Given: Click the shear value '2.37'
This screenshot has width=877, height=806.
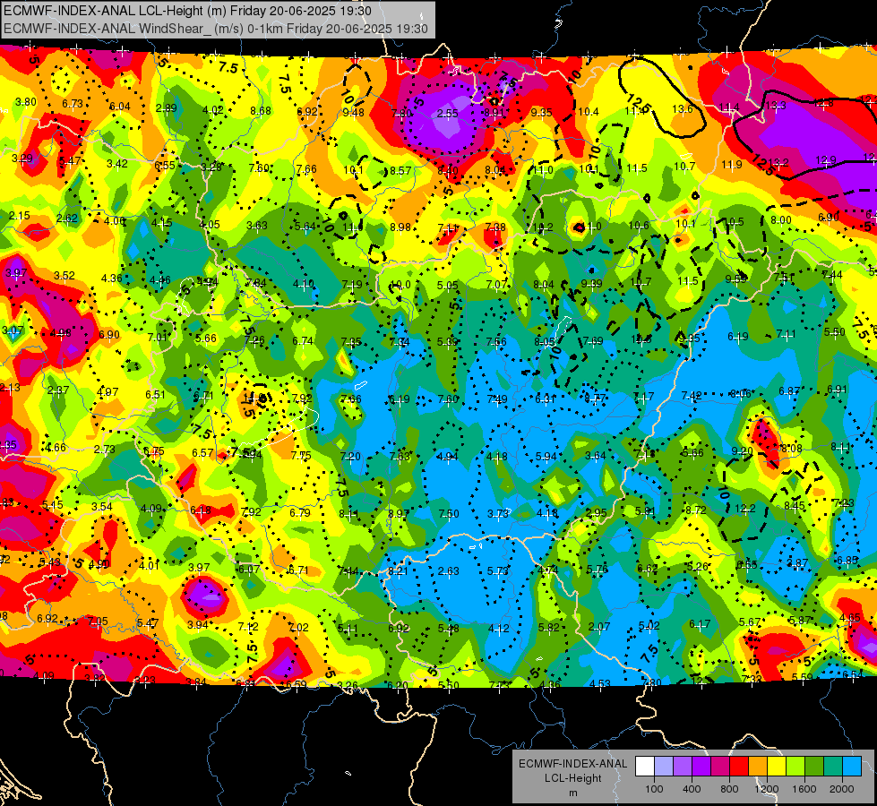Looking at the screenshot, I should tap(58, 390).
